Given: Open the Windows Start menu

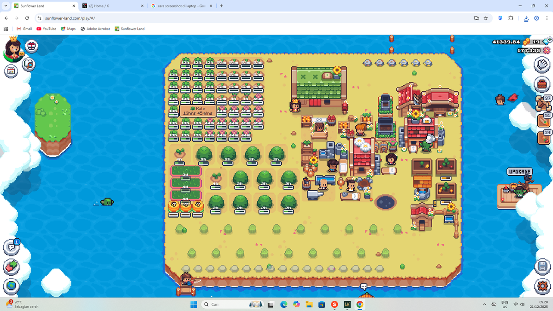Looking at the screenshot, I should [194, 305].
